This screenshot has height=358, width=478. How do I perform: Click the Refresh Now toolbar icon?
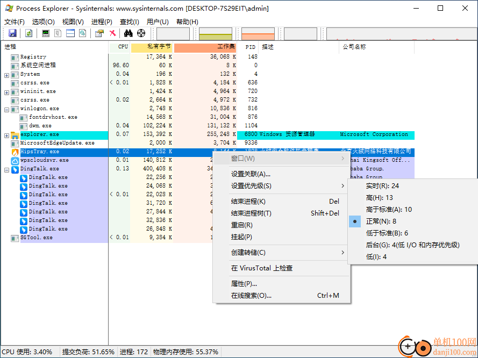[x=28, y=33]
